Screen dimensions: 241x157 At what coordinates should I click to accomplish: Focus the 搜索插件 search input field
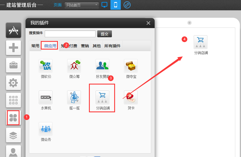click(x=70, y=34)
